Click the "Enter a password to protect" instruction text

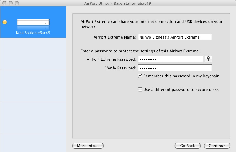pyautogui.click(x=140, y=51)
